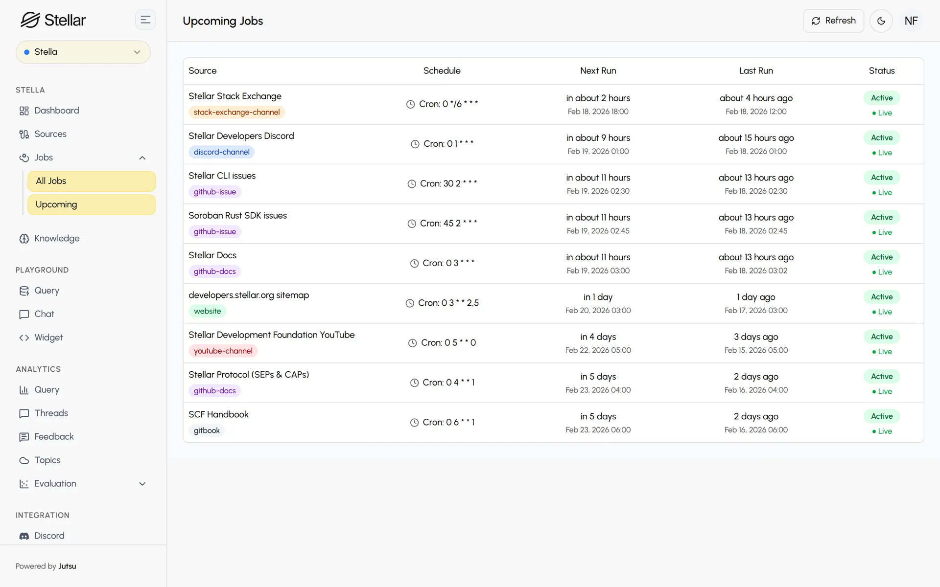Click the gitbook tag

point(207,430)
